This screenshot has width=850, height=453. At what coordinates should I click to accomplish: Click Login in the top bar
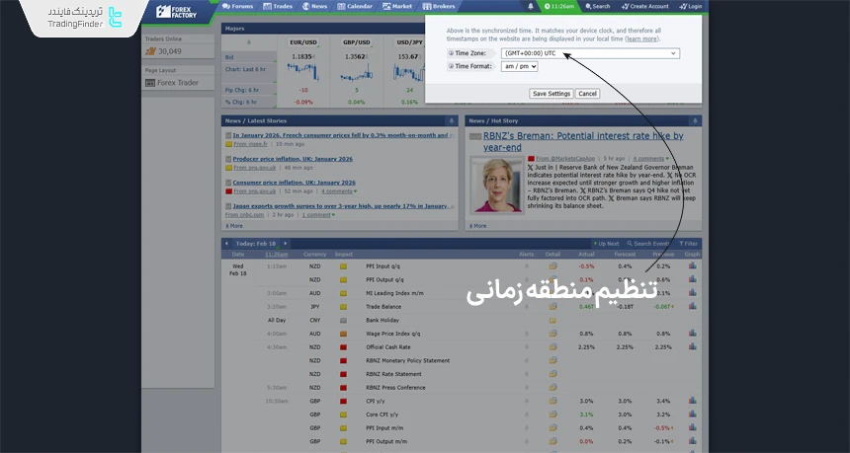coord(690,7)
